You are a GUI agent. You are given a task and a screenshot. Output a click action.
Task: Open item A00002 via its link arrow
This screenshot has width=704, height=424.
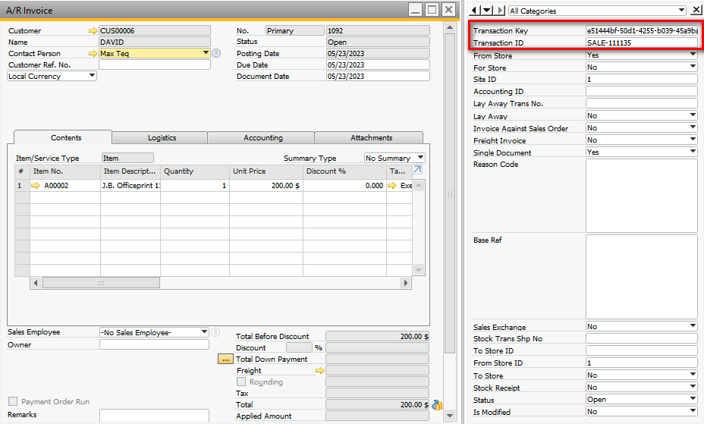point(35,185)
